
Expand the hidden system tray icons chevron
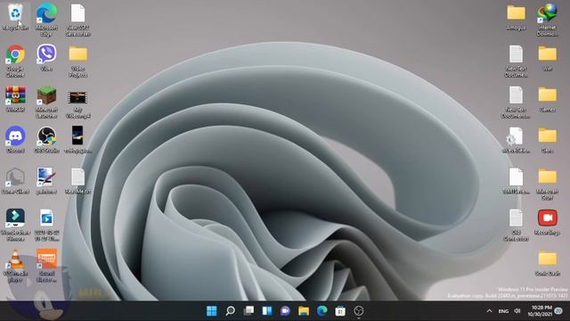pyautogui.click(x=489, y=311)
